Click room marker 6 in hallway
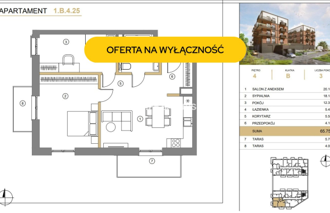 tap(172, 76)
